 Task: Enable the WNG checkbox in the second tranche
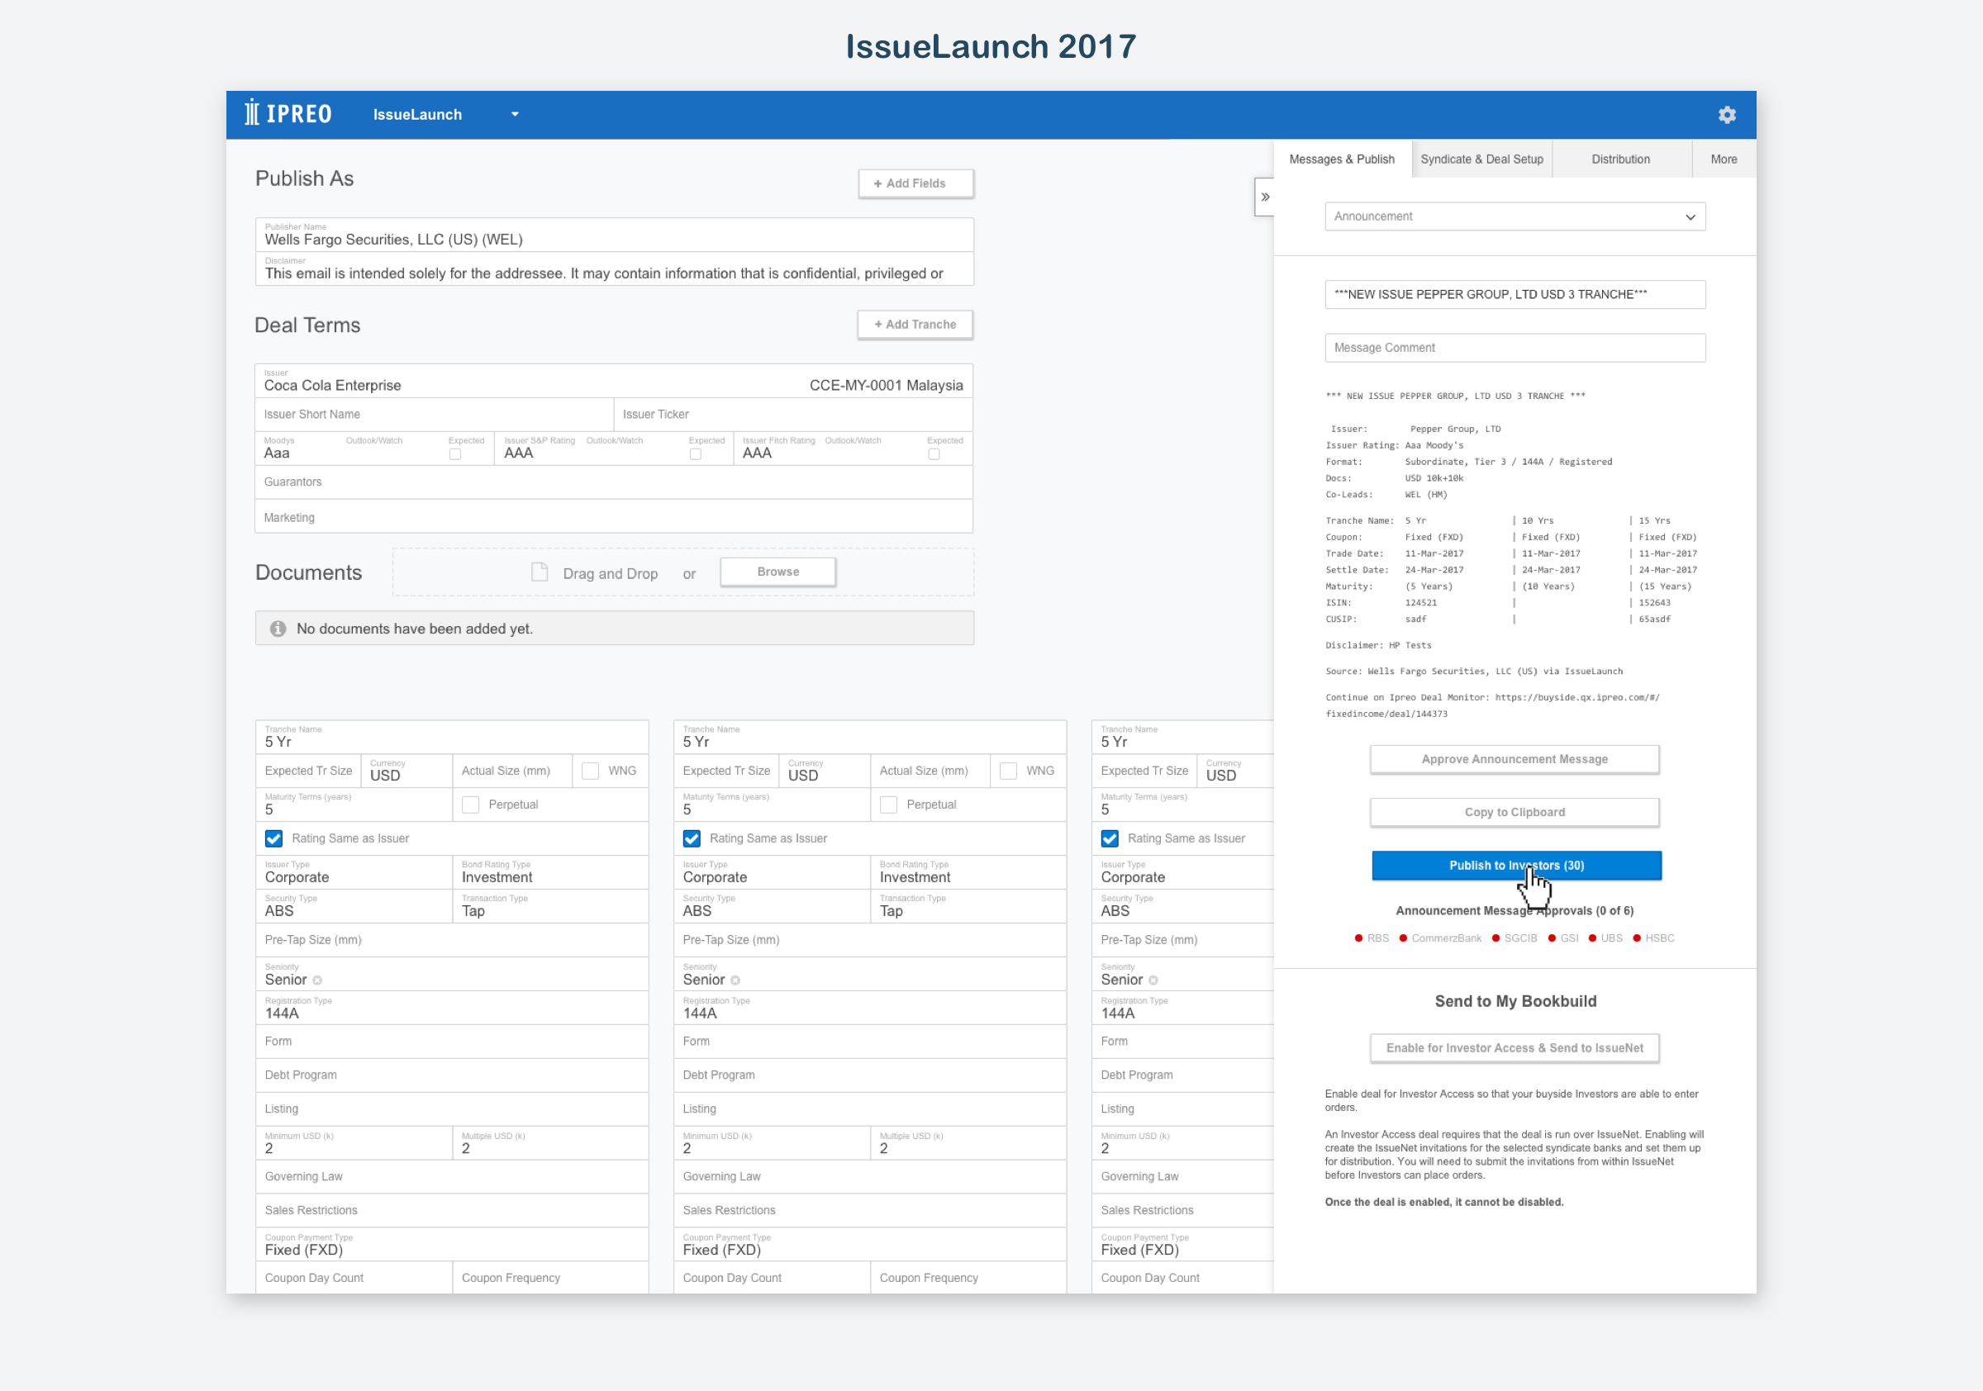pyautogui.click(x=1008, y=771)
